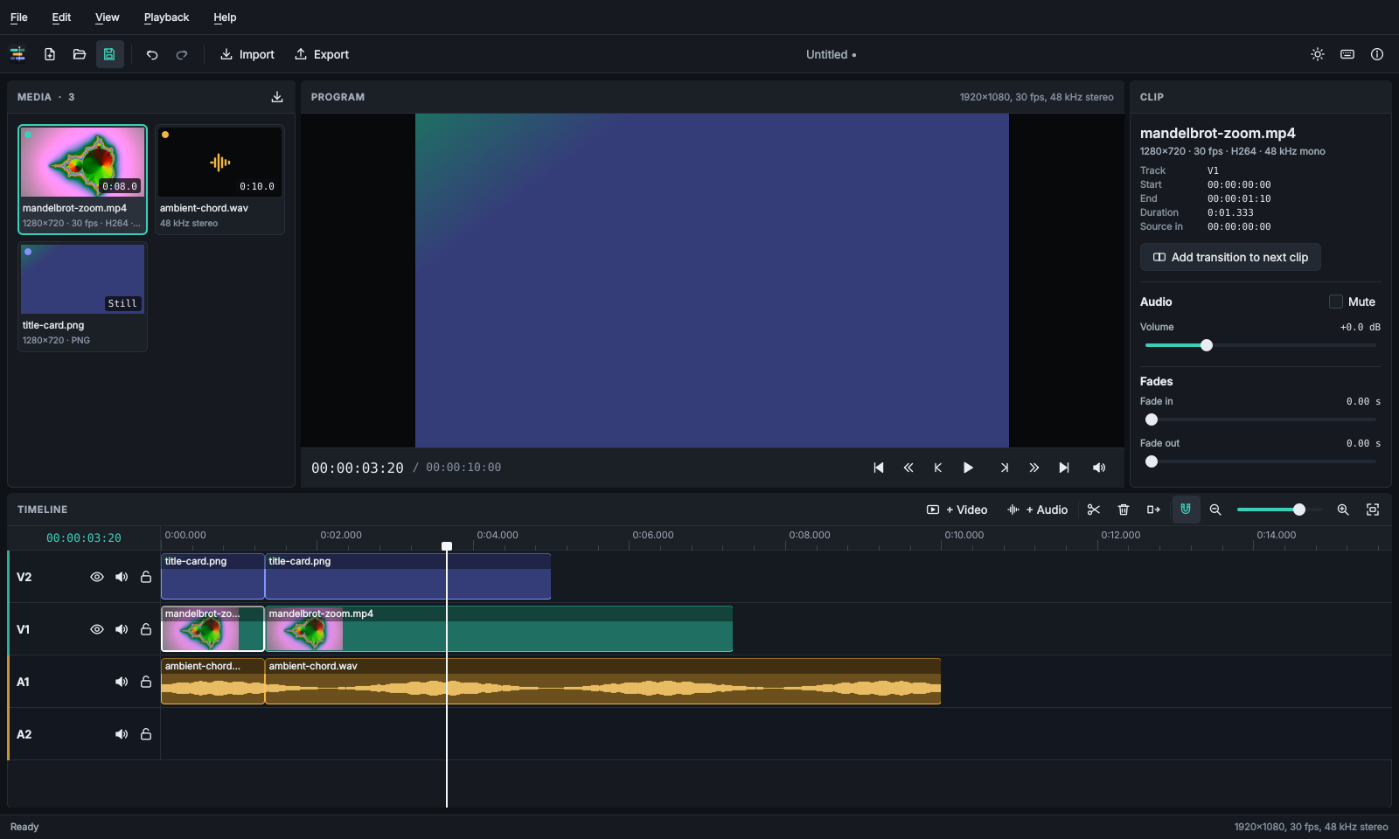Jump to start of program
This screenshot has height=839, width=1399.
879,468
